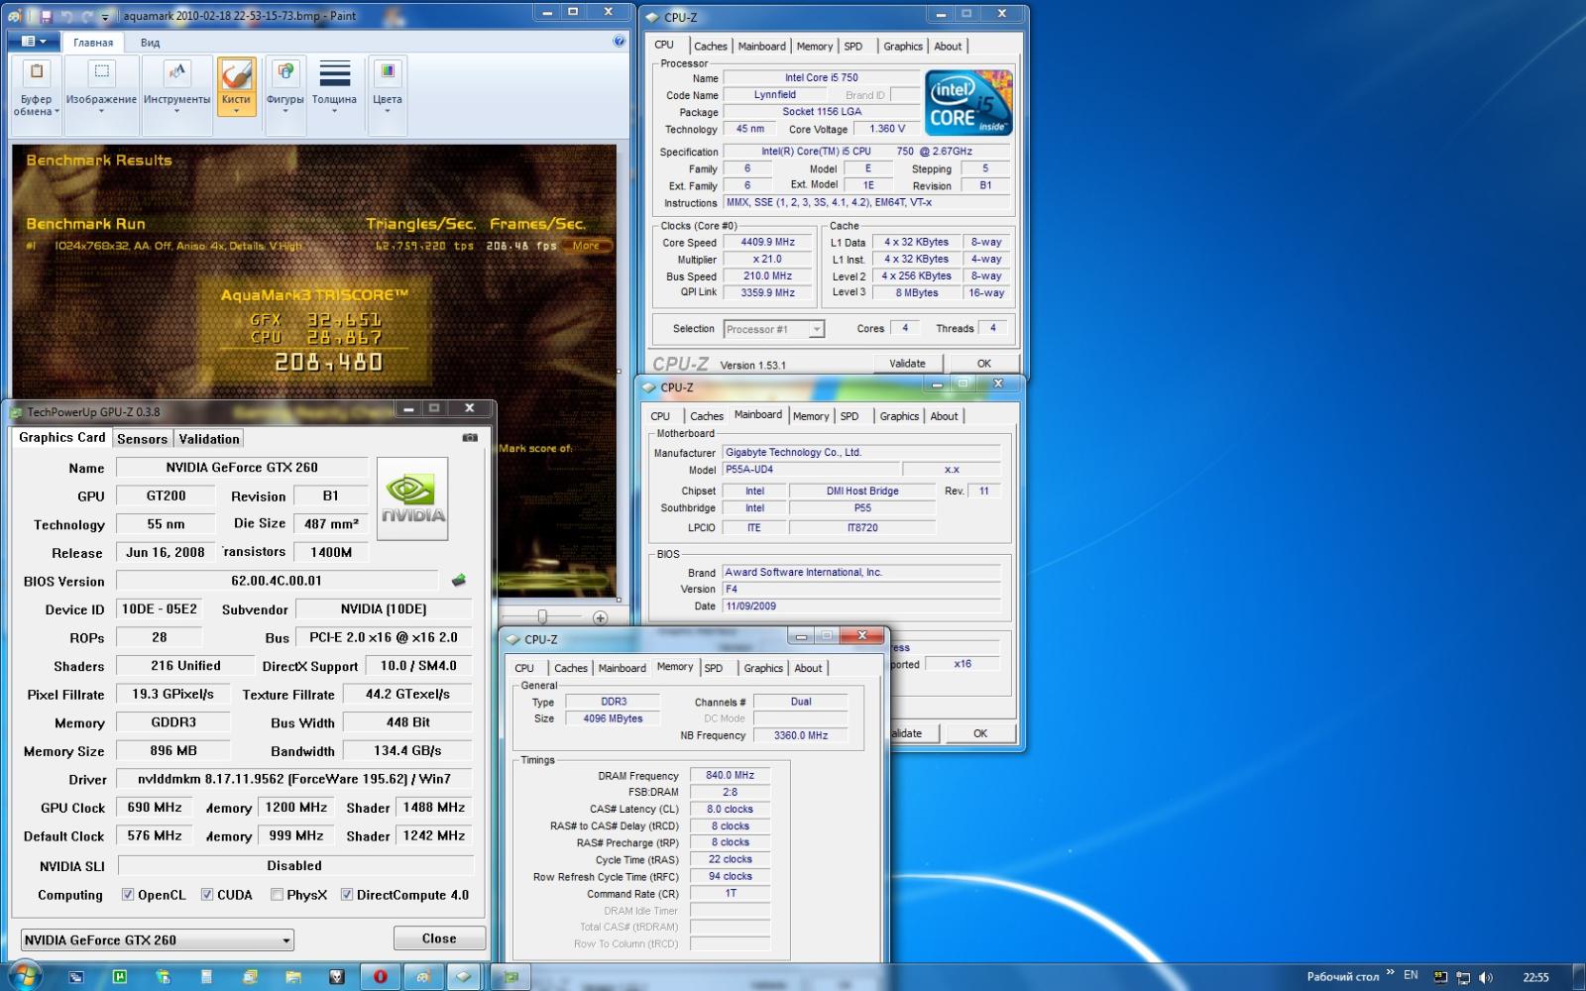Click the Validate button in top CPU-Z window
This screenshot has width=1586, height=991.
tap(907, 364)
